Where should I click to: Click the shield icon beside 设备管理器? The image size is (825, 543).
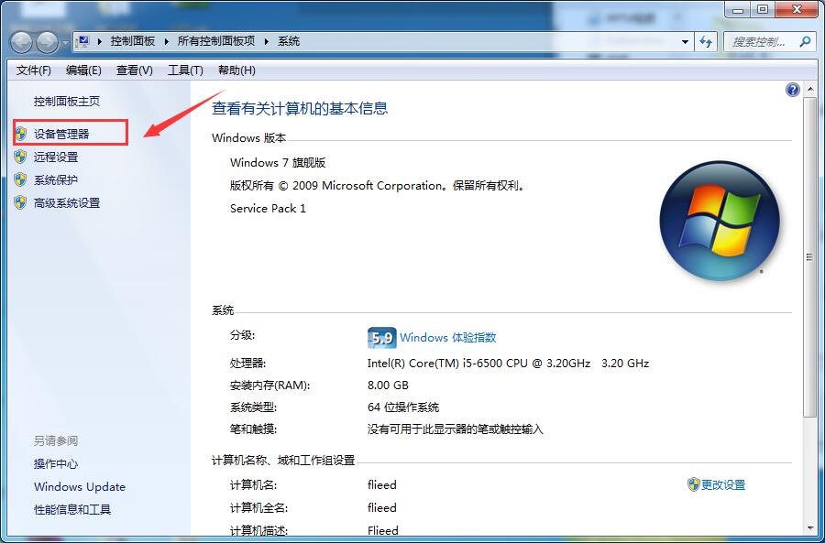20,134
